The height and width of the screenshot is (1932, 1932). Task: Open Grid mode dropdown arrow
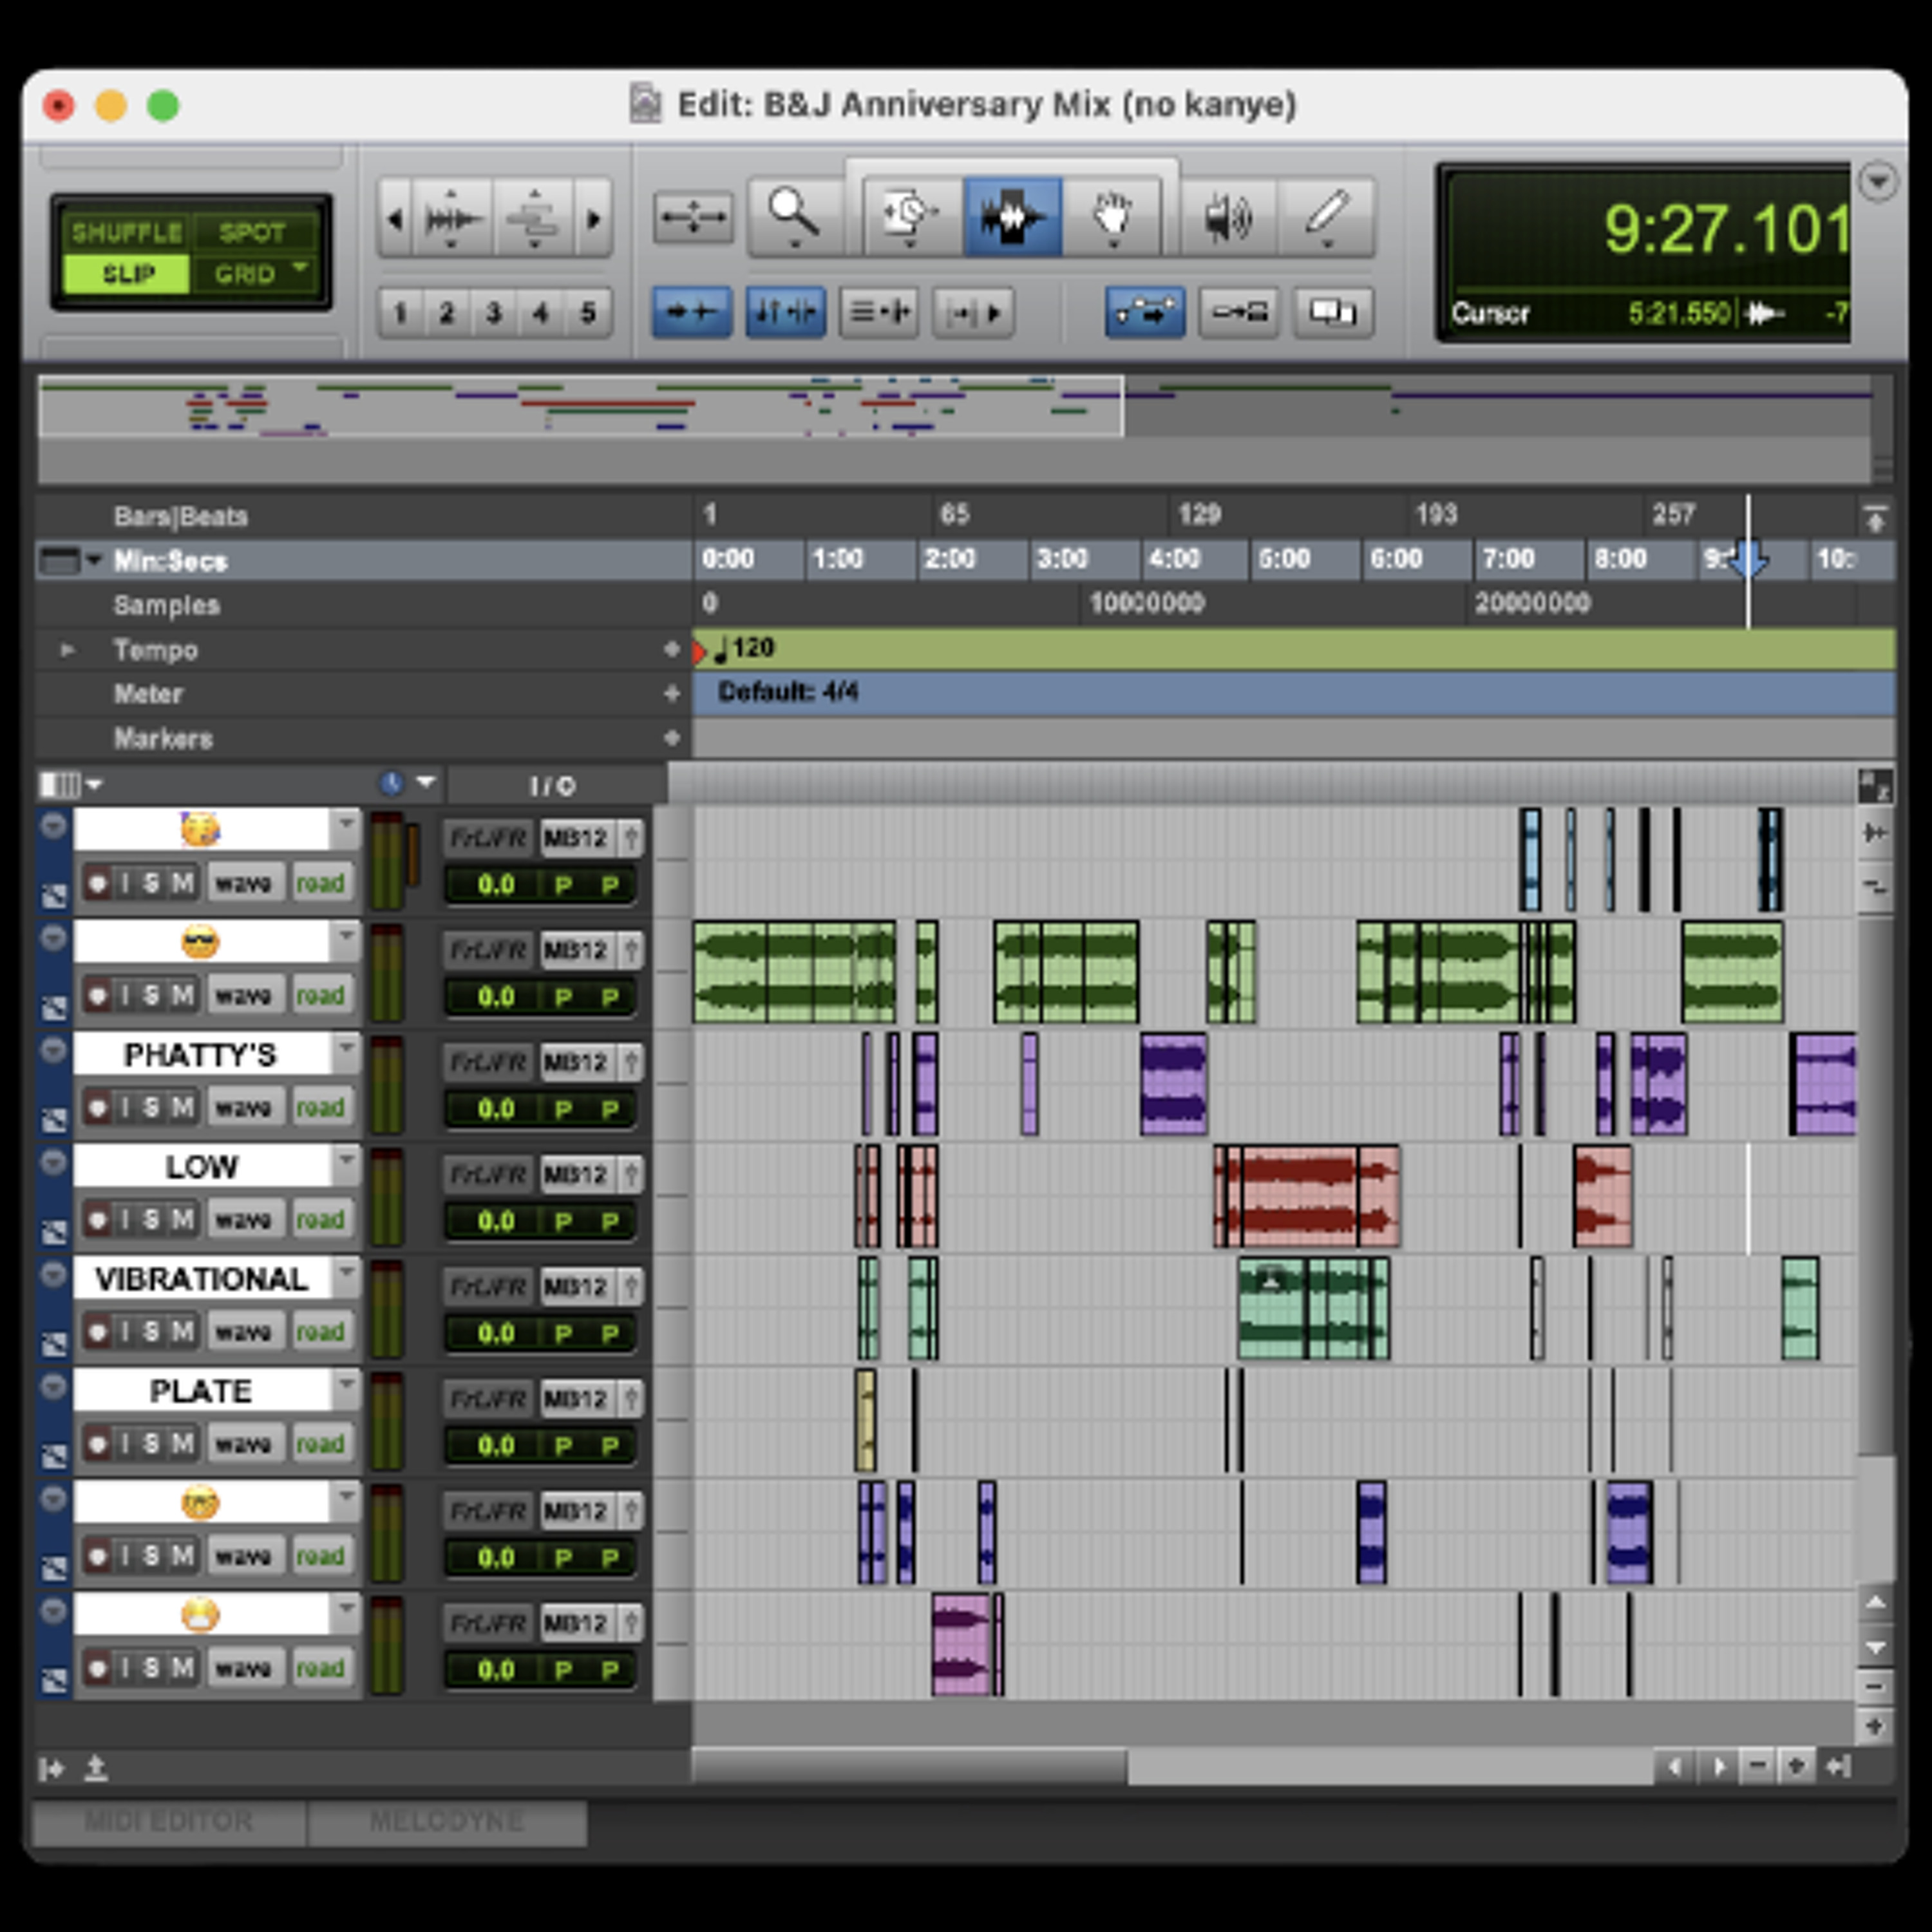pyautogui.click(x=300, y=268)
